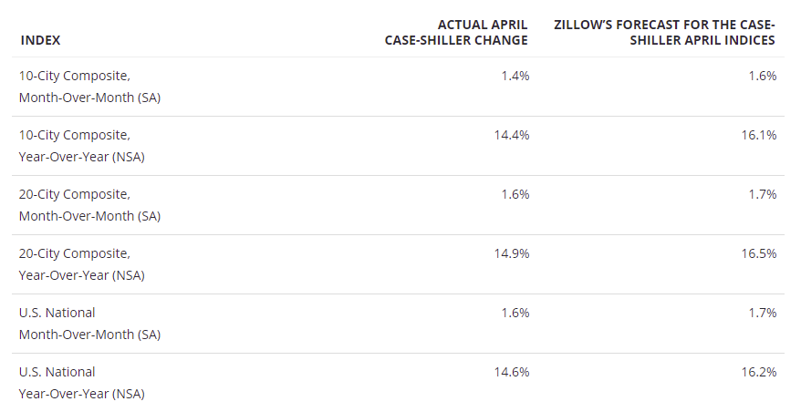This screenshot has width=801, height=412.
Task: Select the U.S. National monthly 1.6% actual value
Action: [515, 313]
